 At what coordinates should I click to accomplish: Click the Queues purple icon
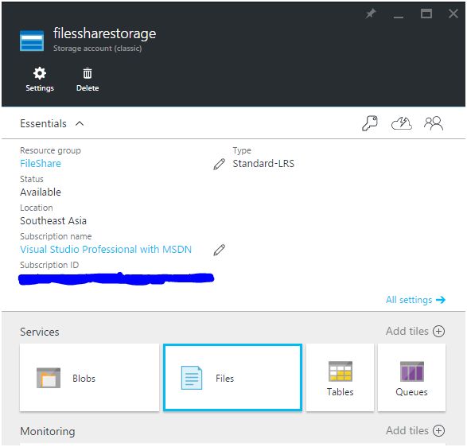pos(412,371)
